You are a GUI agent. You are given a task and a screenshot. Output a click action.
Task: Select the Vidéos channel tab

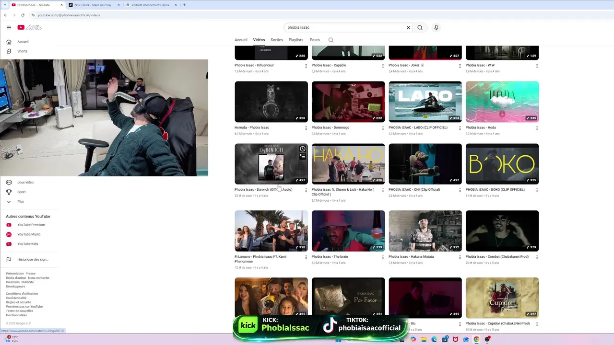tap(259, 40)
